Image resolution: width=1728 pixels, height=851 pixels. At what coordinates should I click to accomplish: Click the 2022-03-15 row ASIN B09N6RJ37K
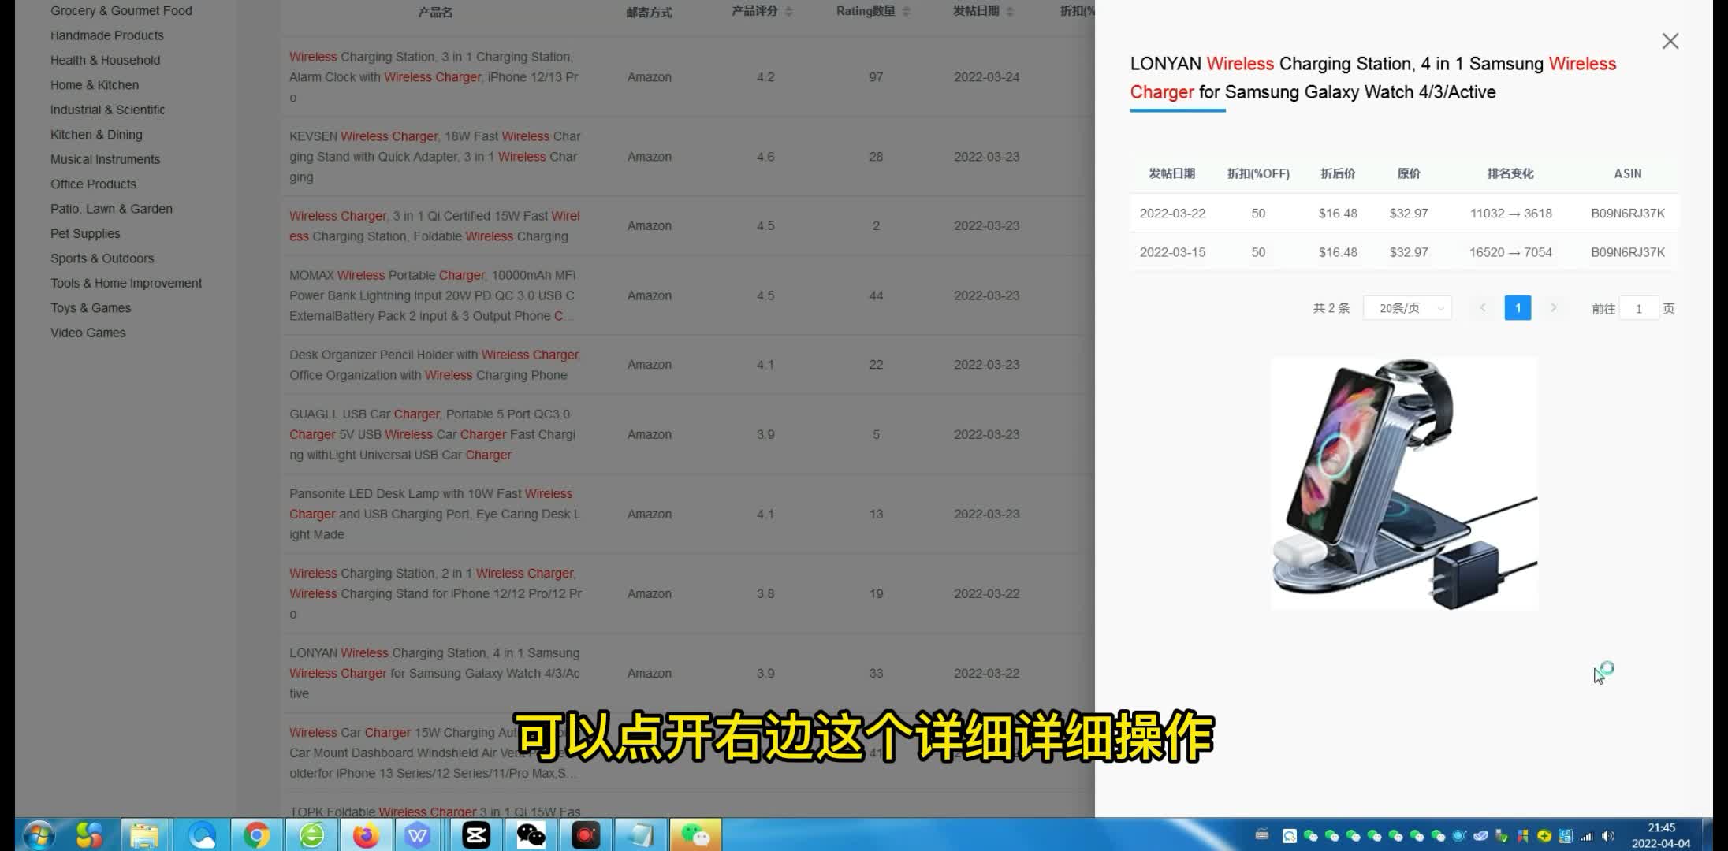(1628, 252)
